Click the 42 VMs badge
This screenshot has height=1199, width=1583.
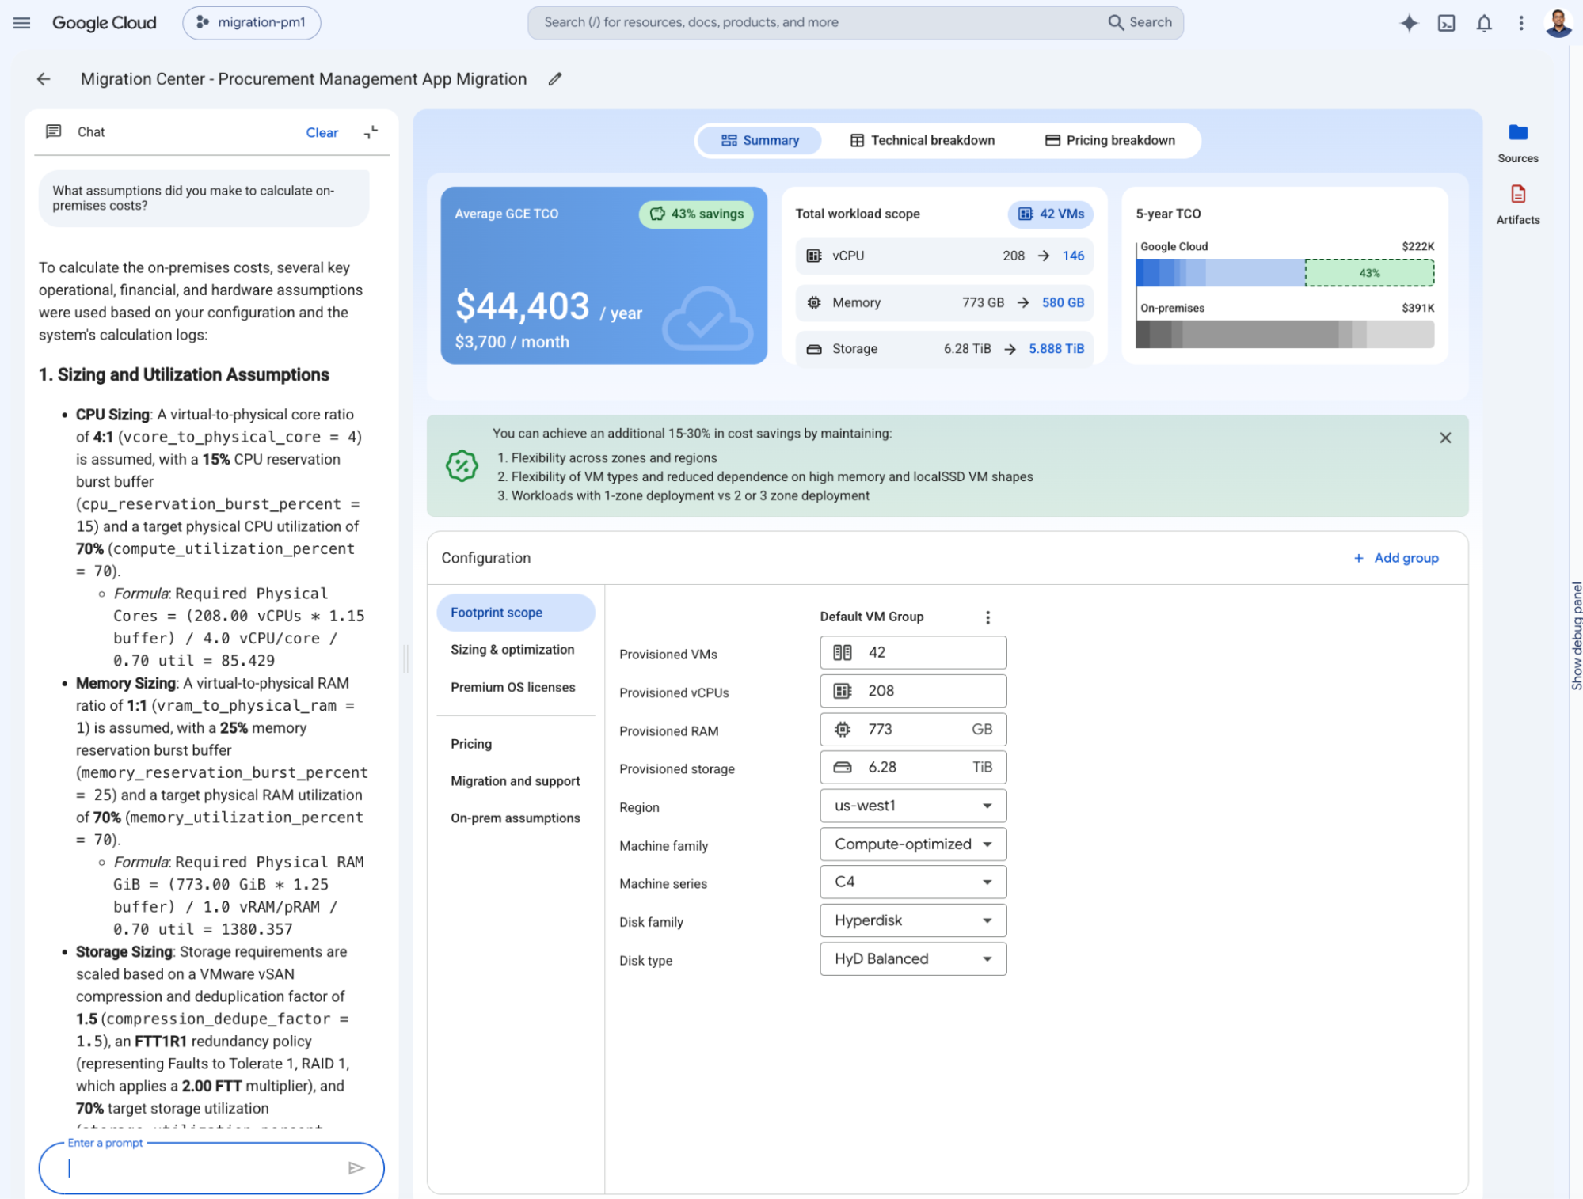[1050, 214]
